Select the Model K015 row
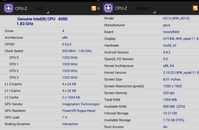The height and width of the screenshot is (130, 199). 149,18
